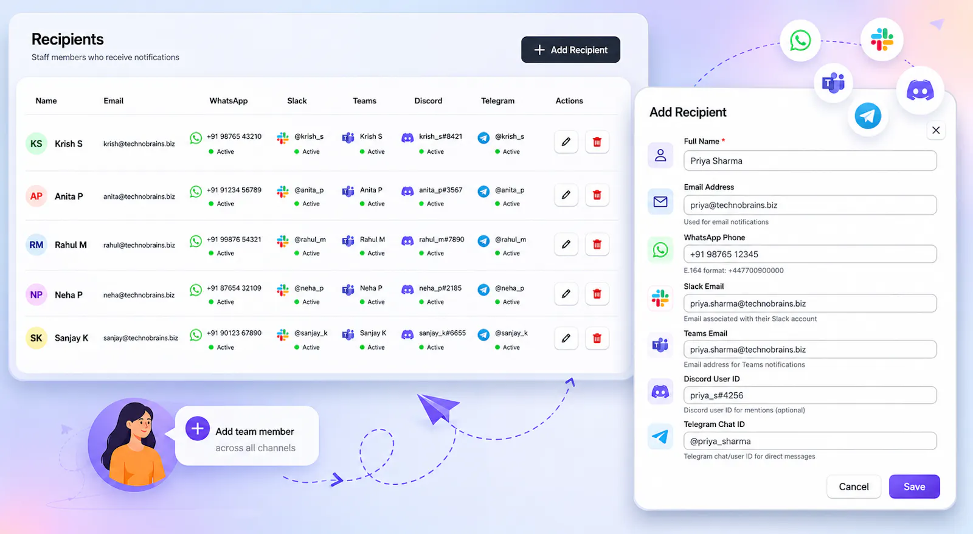Delete Rahul M recipient with trash icon

pos(597,244)
